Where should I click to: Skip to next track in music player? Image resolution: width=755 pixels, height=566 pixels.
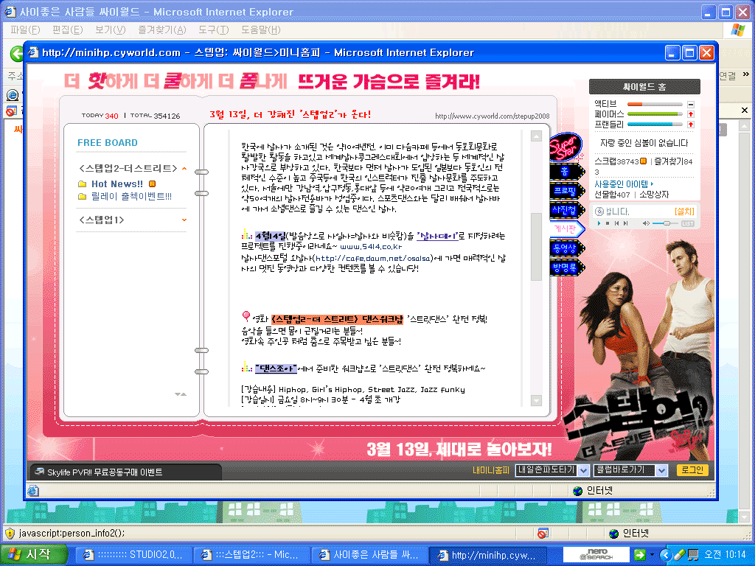[x=625, y=223]
